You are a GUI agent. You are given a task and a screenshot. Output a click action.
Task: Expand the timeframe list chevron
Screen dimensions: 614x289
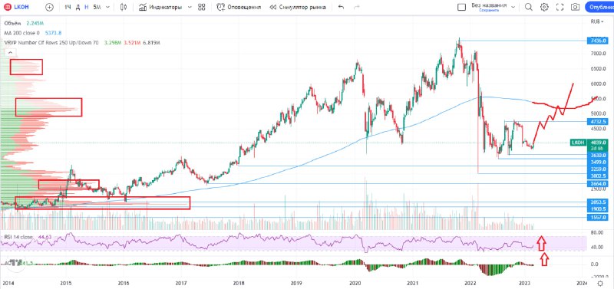(x=107, y=7)
